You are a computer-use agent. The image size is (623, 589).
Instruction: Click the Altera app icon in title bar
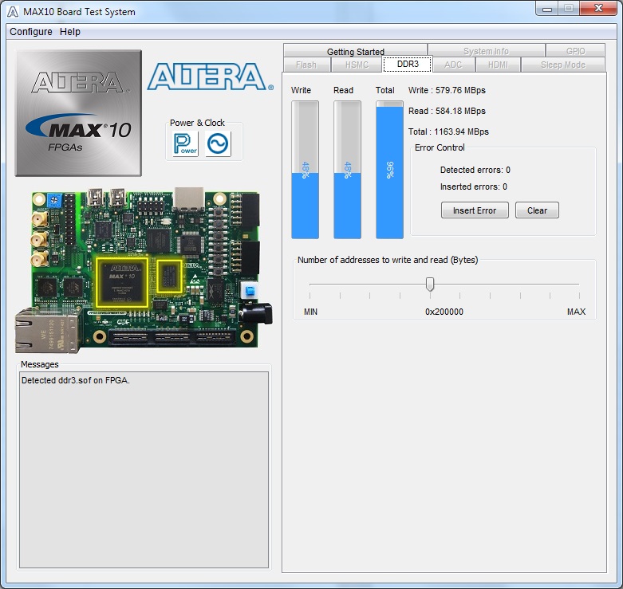point(13,11)
